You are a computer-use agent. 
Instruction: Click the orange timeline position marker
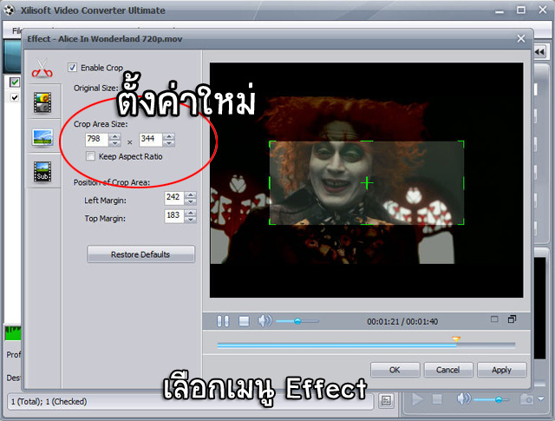click(x=456, y=339)
